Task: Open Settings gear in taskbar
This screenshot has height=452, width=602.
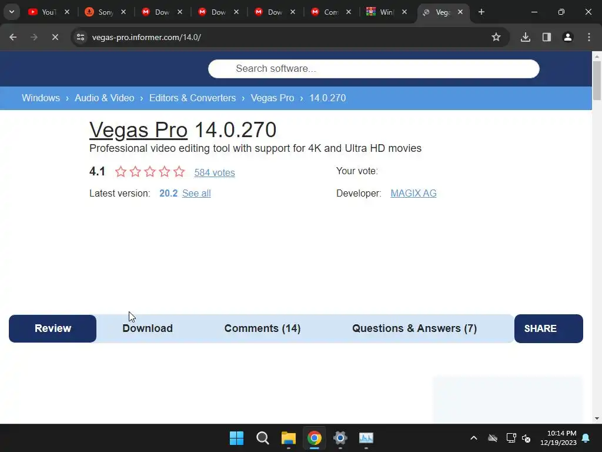Action: click(x=340, y=438)
